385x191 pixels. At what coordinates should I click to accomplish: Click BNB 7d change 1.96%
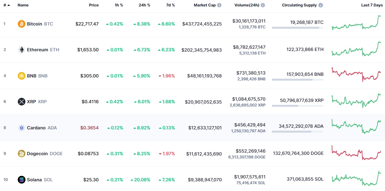click(x=167, y=76)
